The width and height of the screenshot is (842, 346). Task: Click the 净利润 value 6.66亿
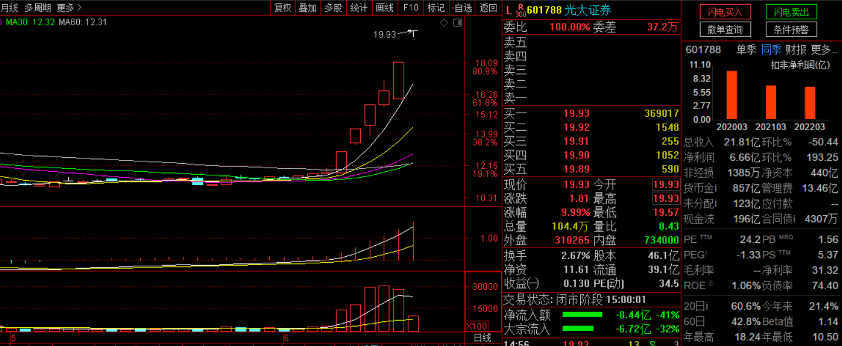tap(745, 157)
